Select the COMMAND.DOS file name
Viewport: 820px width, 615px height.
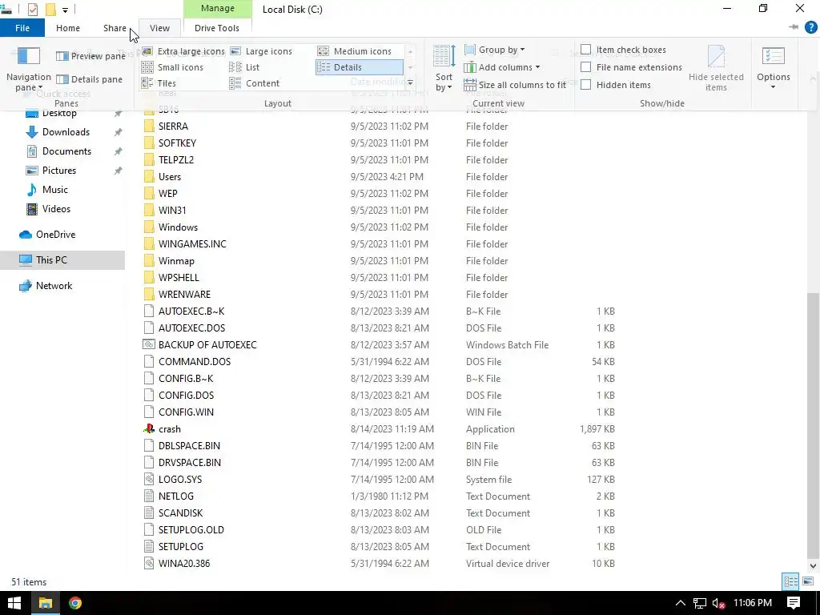[x=194, y=361]
